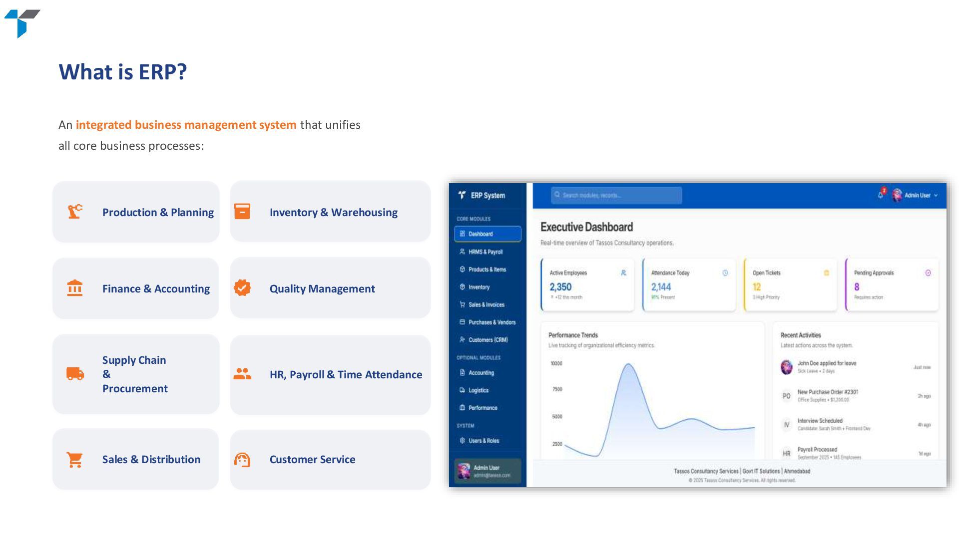
Task: Click the Finance & Accounting bank icon
Action: point(75,288)
